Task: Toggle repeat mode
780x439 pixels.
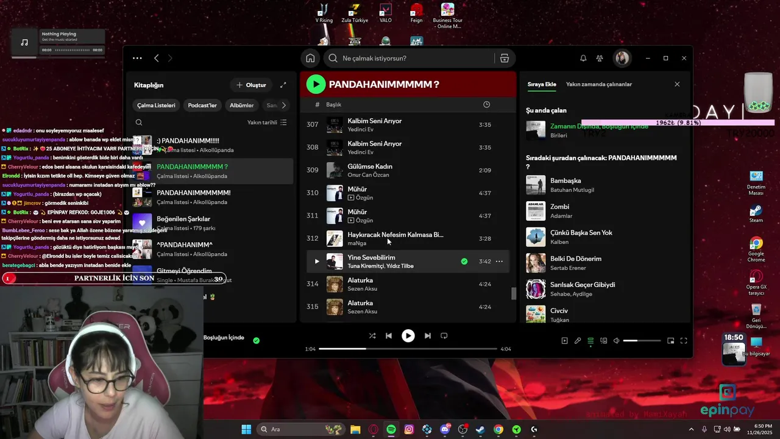Action: [x=444, y=336]
